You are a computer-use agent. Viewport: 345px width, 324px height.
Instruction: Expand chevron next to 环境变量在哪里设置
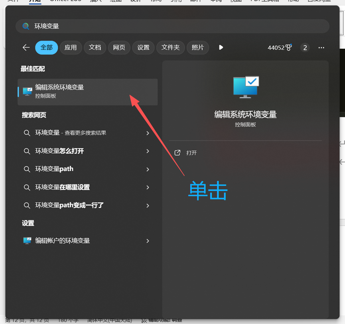pyautogui.click(x=148, y=188)
